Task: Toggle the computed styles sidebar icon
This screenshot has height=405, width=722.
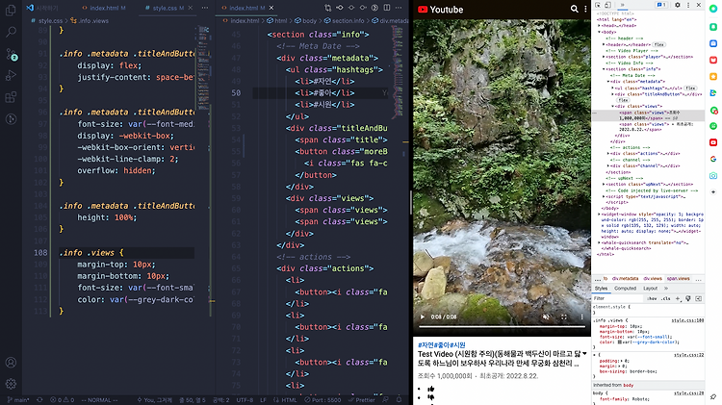Action: click(699, 298)
